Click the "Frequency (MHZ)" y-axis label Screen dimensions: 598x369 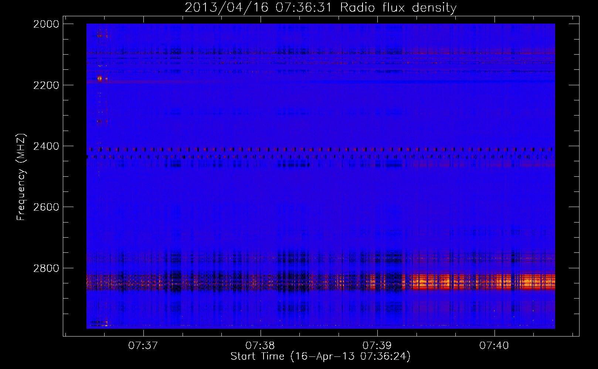[21, 177]
